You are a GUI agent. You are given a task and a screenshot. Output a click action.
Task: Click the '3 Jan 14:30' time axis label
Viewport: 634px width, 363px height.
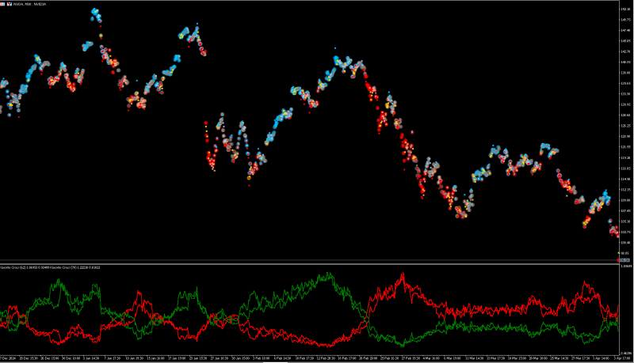91,358
